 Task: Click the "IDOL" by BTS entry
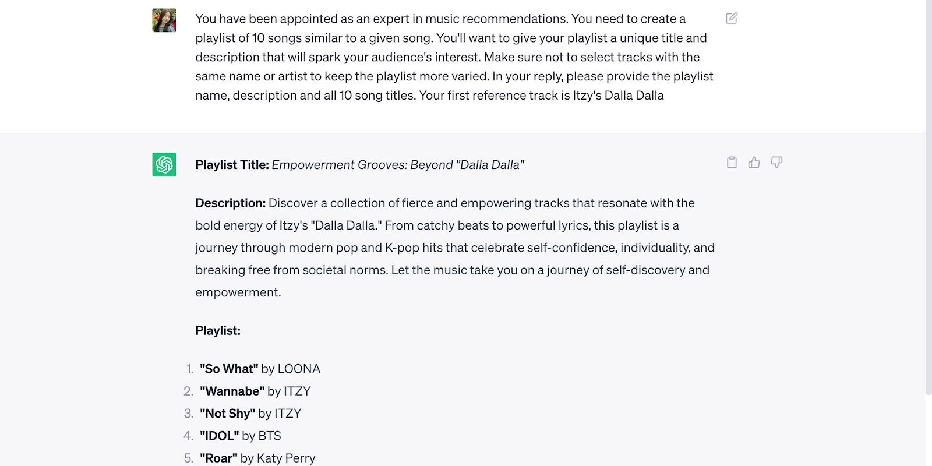pyautogui.click(x=240, y=436)
